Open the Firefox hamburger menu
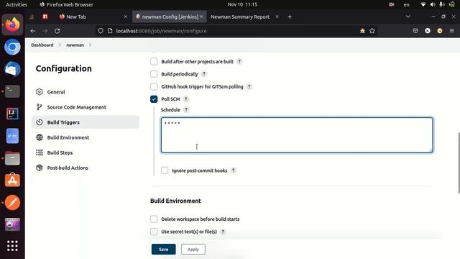 pyautogui.click(x=452, y=31)
